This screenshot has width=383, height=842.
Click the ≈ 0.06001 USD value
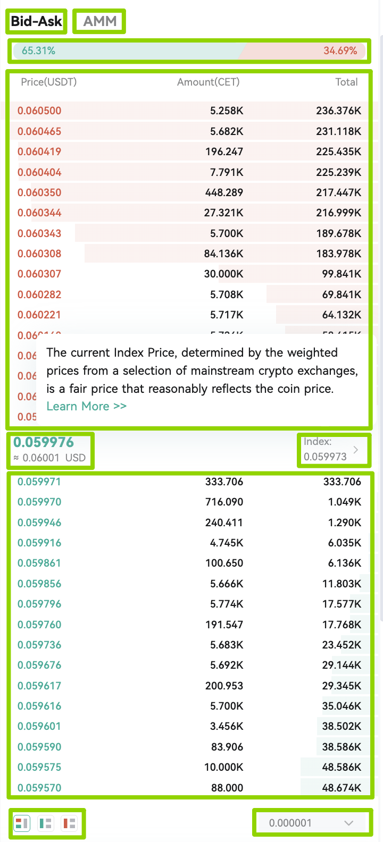pos(49,458)
